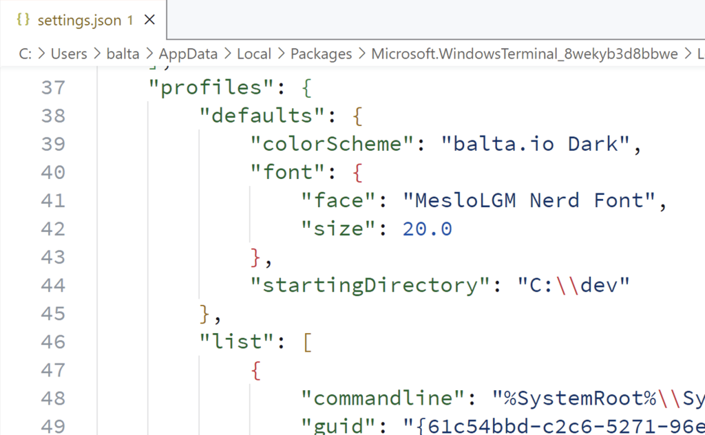Click line number 37 in the gutter
The image size is (705, 435).
pyautogui.click(x=53, y=87)
